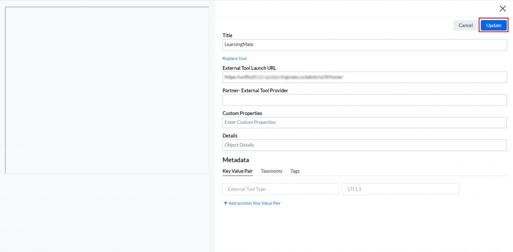
Task: Click the Update button
Action: click(x=493, y=25)
